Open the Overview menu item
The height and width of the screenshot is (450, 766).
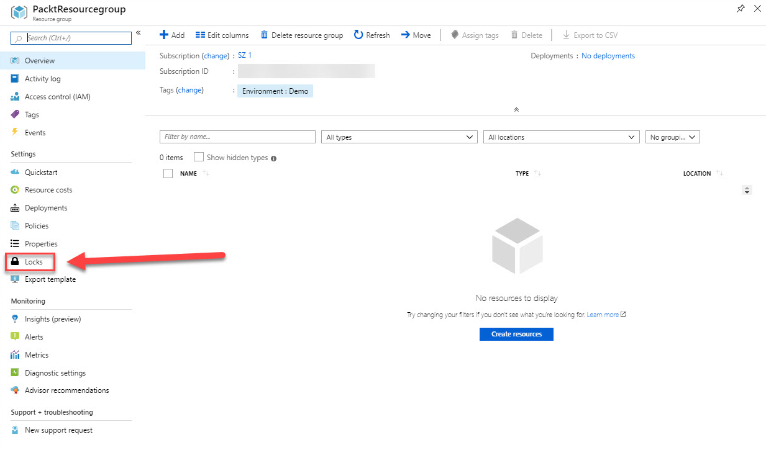click(73, 61)
